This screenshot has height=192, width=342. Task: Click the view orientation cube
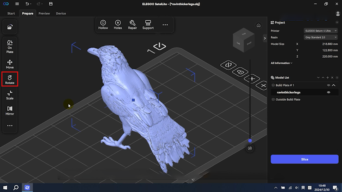pyautogui.click(x=244, y=40)
